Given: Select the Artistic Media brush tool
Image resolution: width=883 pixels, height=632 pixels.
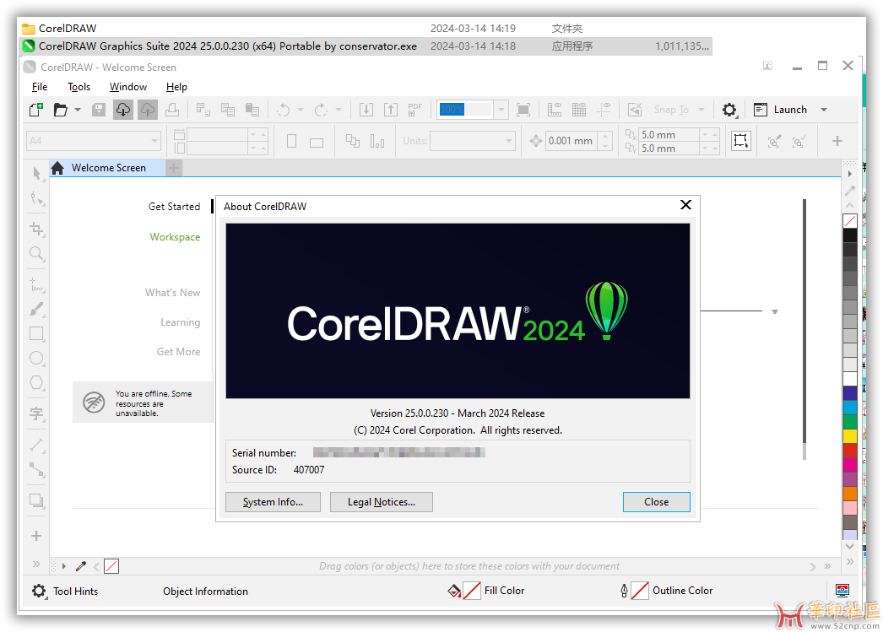Looking at the screenshot, I should 36,309.
